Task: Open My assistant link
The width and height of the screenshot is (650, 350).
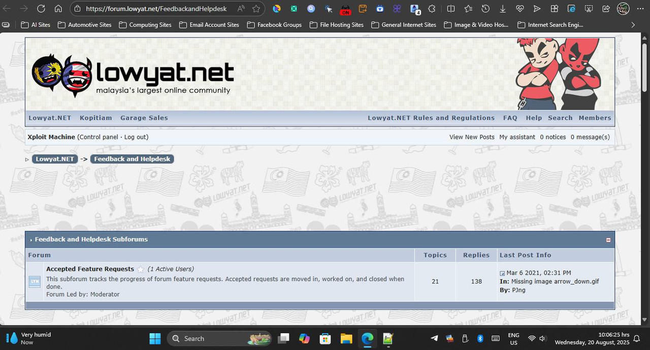Action: tap(517, 137)
